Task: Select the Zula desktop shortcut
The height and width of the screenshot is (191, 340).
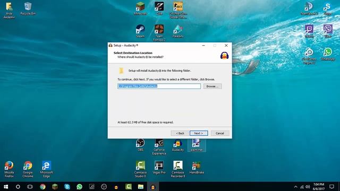Action: point(159,8)
